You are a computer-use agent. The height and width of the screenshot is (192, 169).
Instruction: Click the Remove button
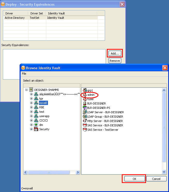coord(115,61)
